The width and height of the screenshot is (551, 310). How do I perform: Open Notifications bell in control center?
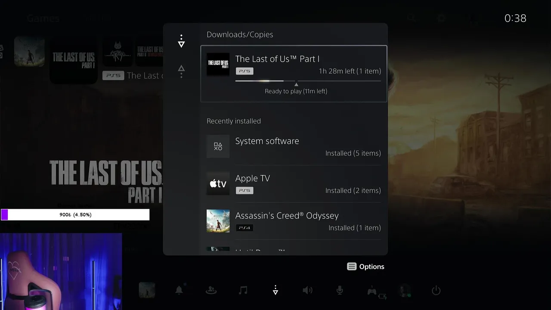click(179, 290)
